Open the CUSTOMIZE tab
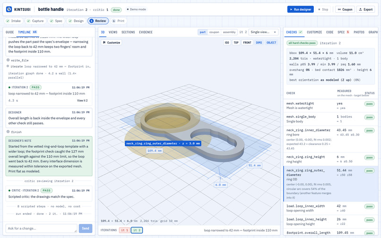This screenshot has width=381, height=238. (314, 32)
